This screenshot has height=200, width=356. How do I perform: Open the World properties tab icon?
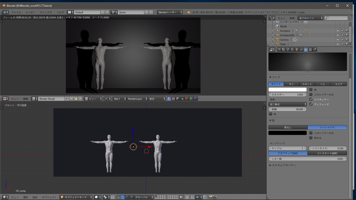(292, 50)
